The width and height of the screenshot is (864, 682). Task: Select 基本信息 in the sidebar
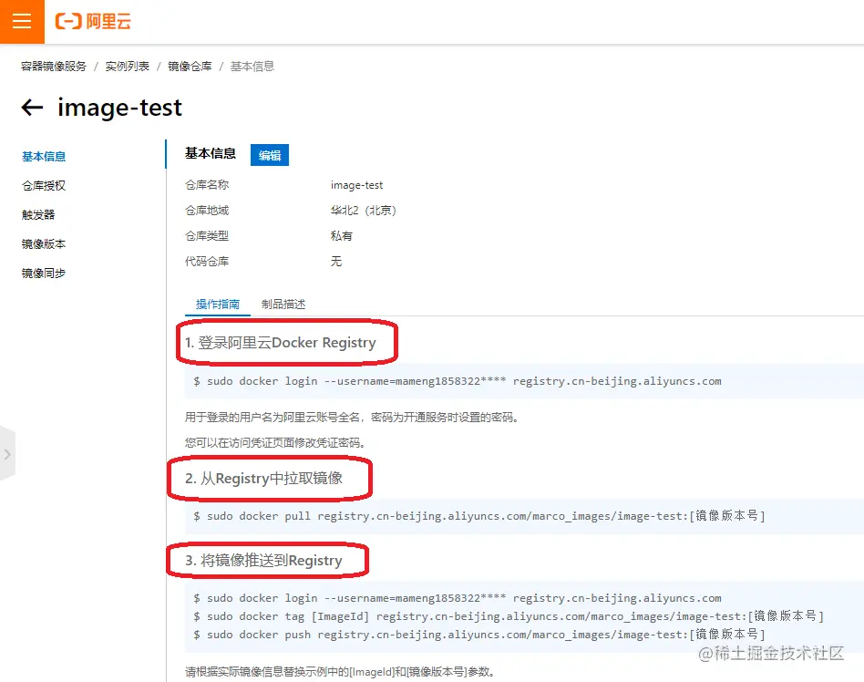click(x=44, y=157)
